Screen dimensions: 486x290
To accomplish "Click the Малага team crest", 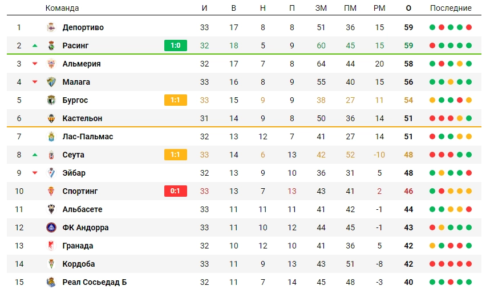I will pos(51,82).
